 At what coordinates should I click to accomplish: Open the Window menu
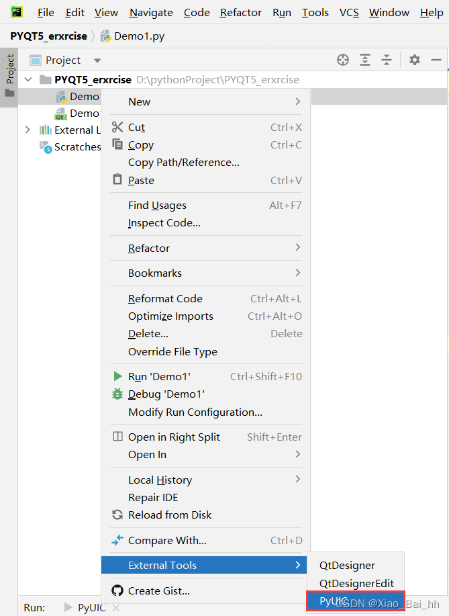[389, 13]
